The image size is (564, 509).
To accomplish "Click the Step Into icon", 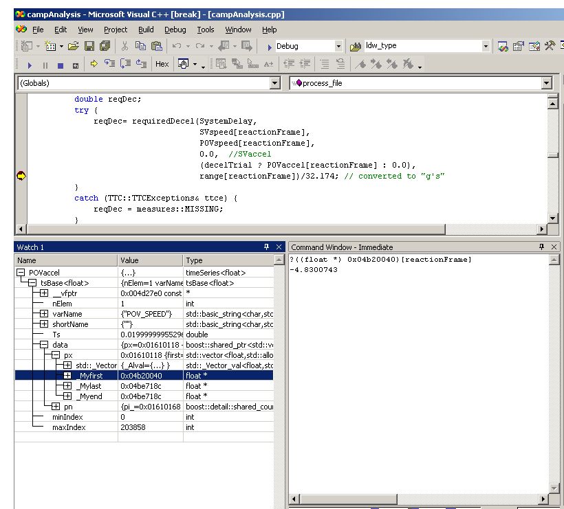I will 110,64.
